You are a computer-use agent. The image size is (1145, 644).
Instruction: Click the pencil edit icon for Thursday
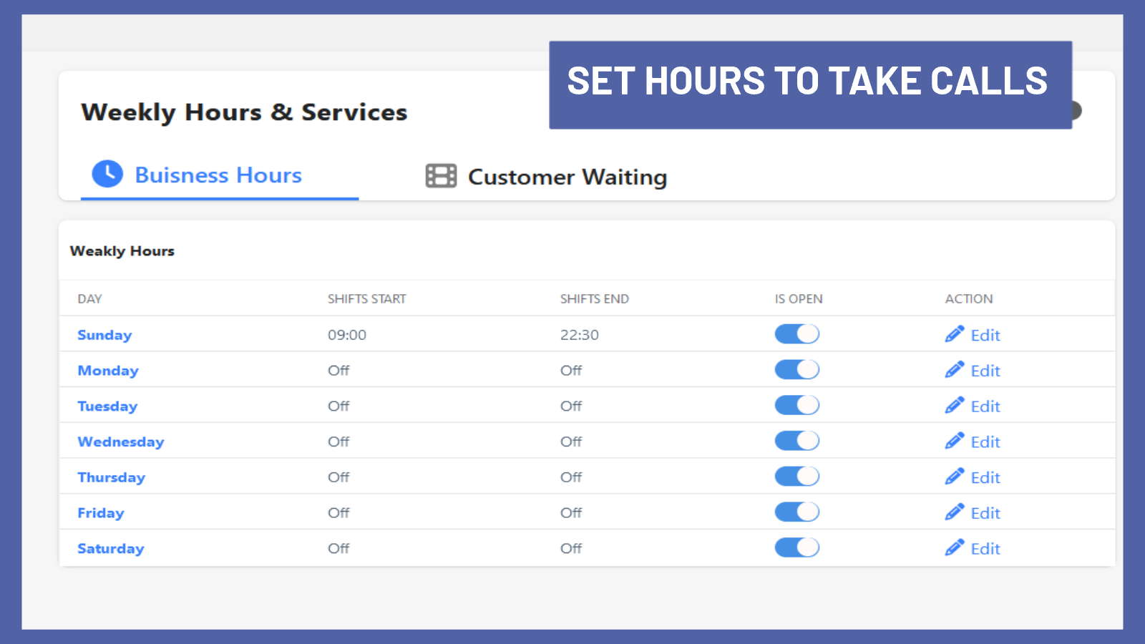coord(954,477)
